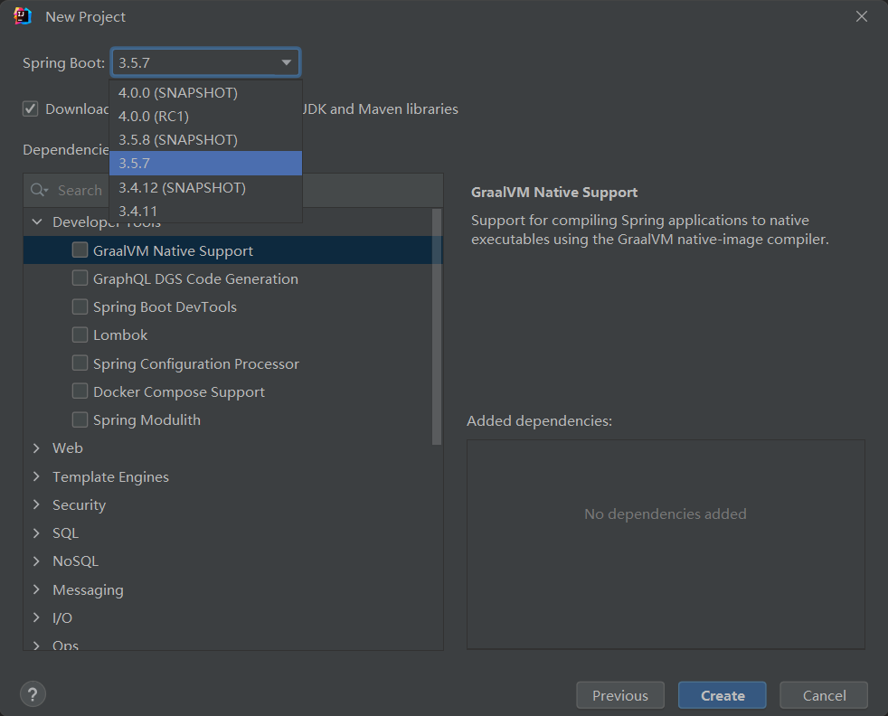Click the Docker Compose Support row label
888x716 pixels.
179,391
